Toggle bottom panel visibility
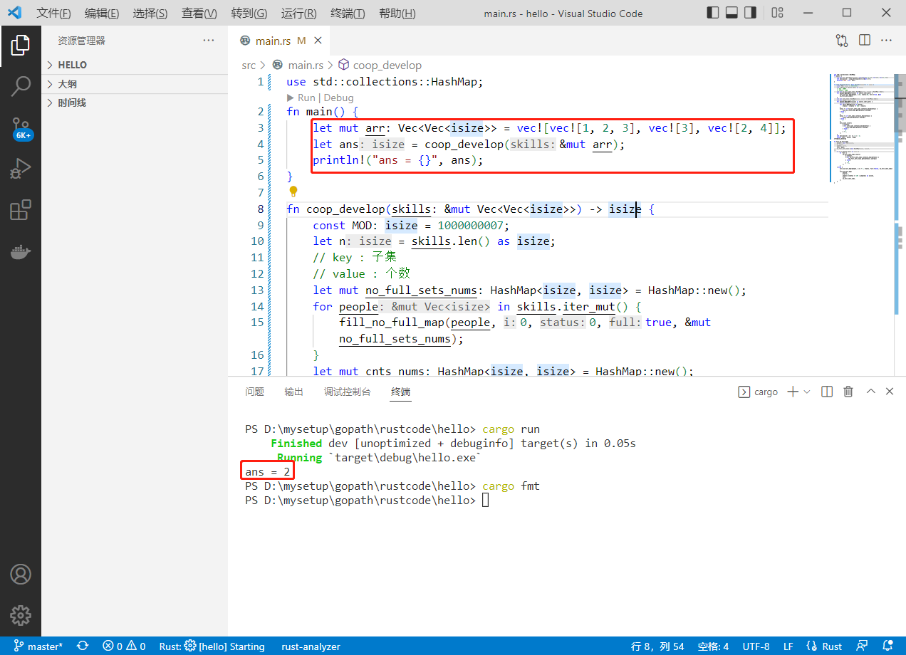Screen dimensions: 906x655 (x=731, y=13)
